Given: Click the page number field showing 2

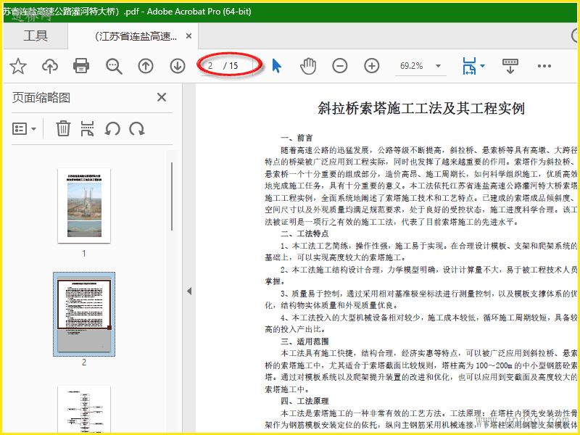Looking at the screenshot, I should [x=211, y=66].
